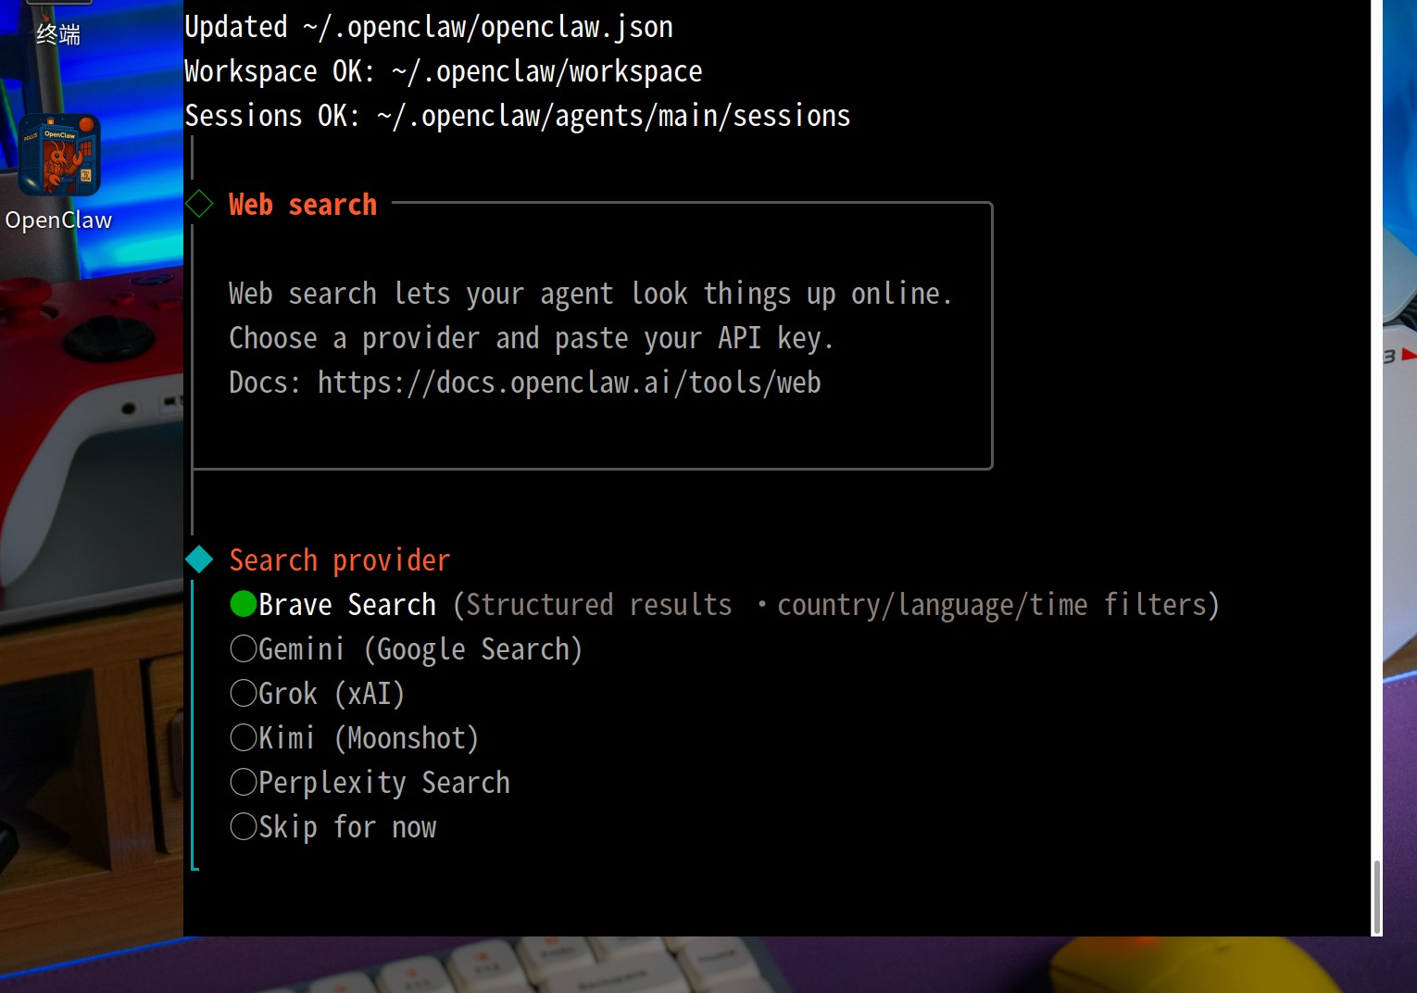Open the docs.openclaw.ai/tools/web docs link

click(x=570, y=383)
